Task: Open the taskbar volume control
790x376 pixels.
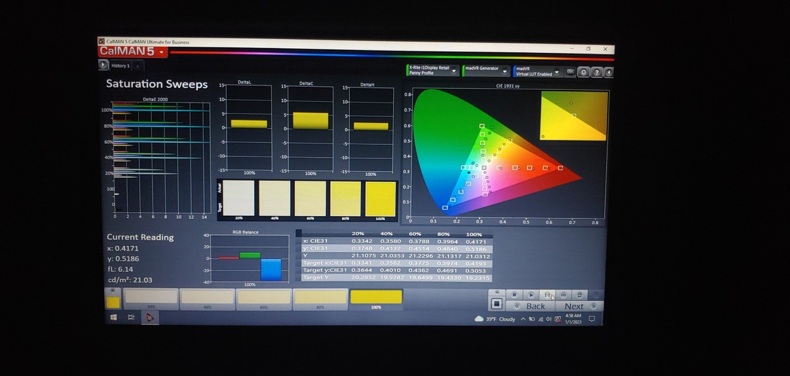Action: [549, 319]
